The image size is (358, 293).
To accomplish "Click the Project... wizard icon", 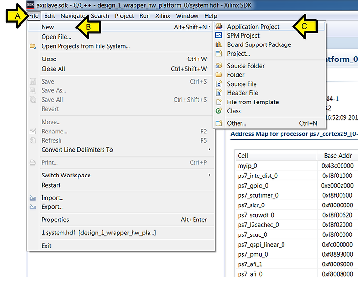I will 219,54.
